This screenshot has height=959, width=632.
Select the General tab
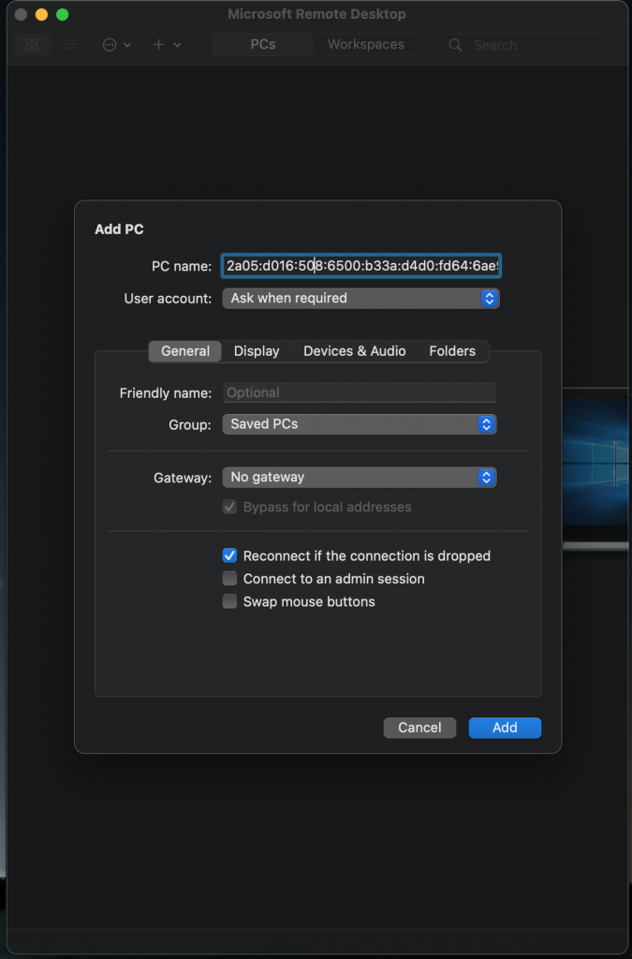185,351
